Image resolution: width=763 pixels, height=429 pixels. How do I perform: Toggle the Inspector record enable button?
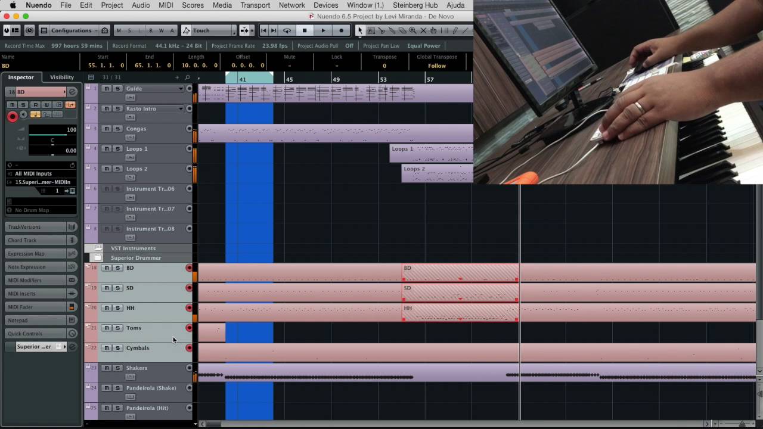coord(12,116)
